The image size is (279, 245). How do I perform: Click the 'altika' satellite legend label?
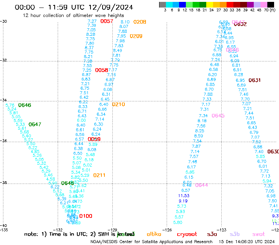pos(154,234)
